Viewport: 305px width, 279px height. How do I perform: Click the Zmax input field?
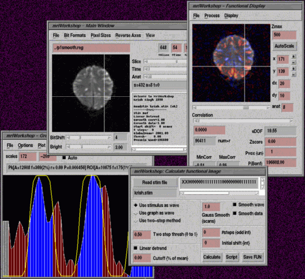click(284, 35)
